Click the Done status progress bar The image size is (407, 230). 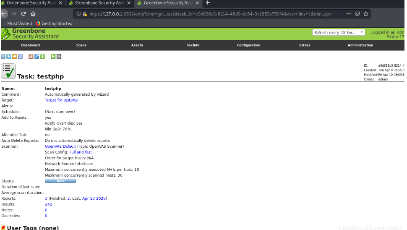60,181
